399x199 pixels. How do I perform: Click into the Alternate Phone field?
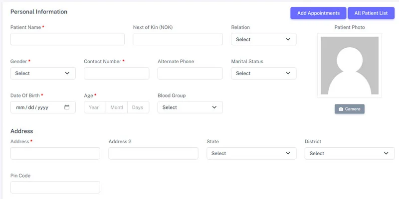190,73
